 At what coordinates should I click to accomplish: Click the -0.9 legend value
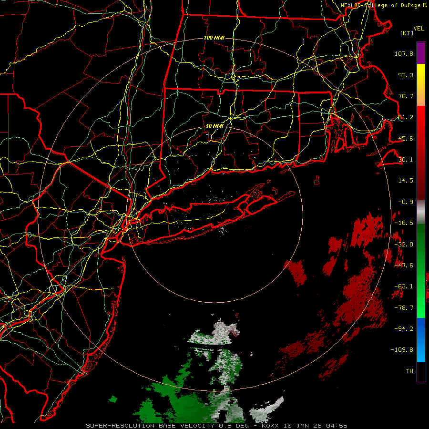pyautogui.click(x=406, y=202)
